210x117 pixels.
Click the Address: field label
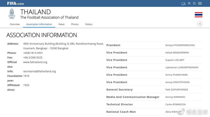click(13, 44)
